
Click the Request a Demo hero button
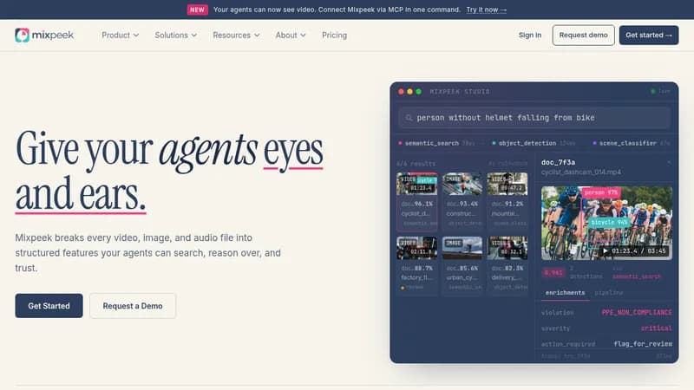click(133, 306)
